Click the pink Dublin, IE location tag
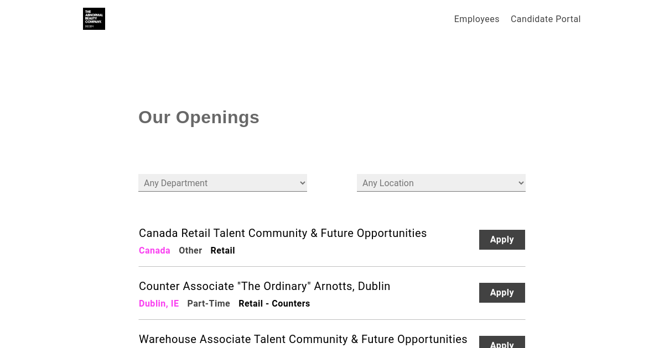The image size is (664, 348). pyautogui.click(x=159, y=304)
